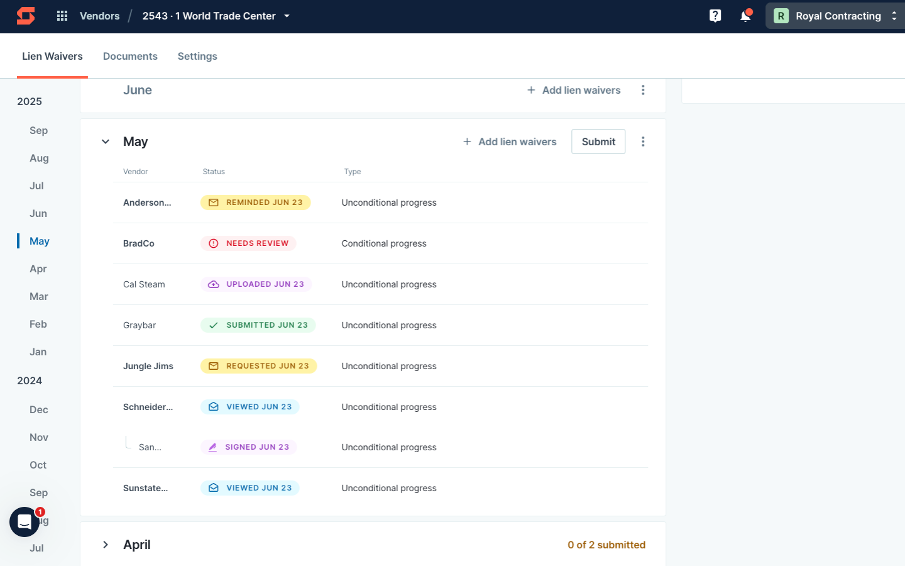
Task: Open the help question mark icon
Action: tap(715, 16)
